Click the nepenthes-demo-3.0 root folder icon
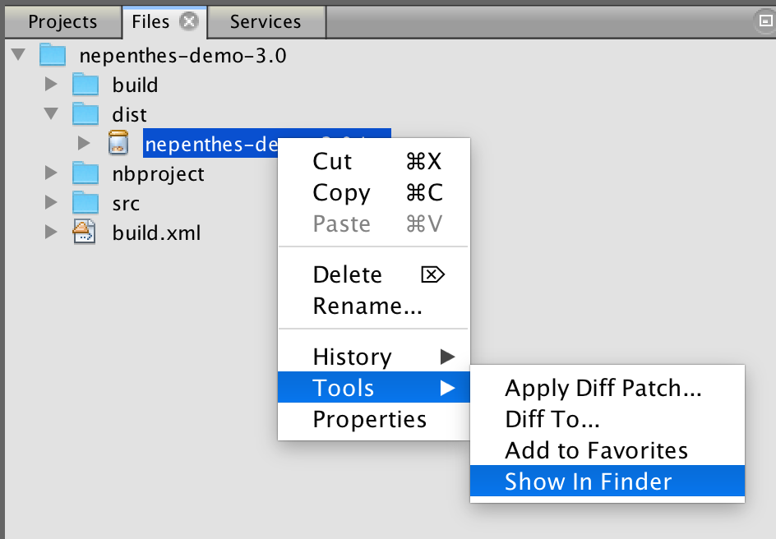Viewport: 776px width, 539px height. click(53, 55)
